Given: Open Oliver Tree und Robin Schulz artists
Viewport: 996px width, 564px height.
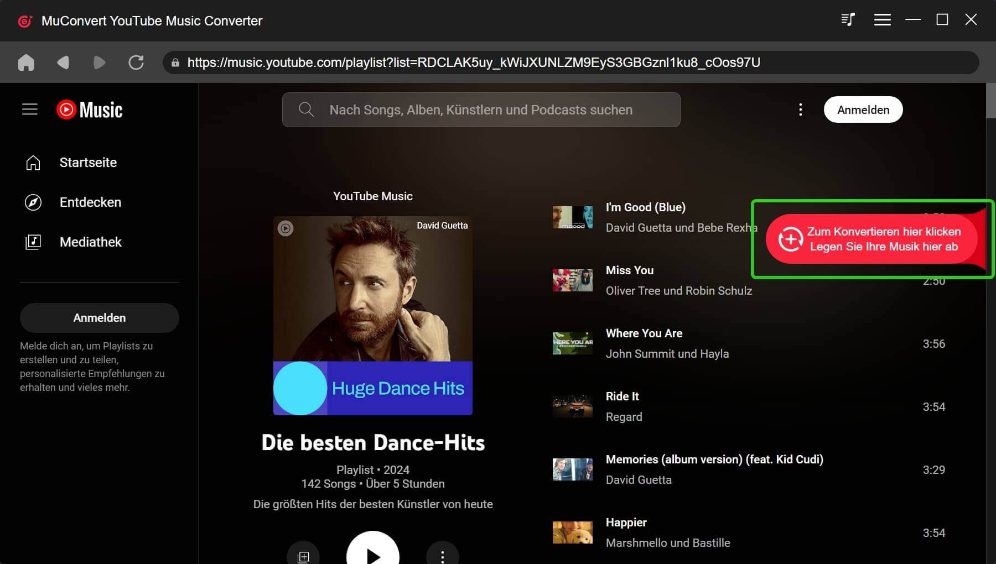Looking at the screenshot, I should pyautogui.click(x=679, y=291).
